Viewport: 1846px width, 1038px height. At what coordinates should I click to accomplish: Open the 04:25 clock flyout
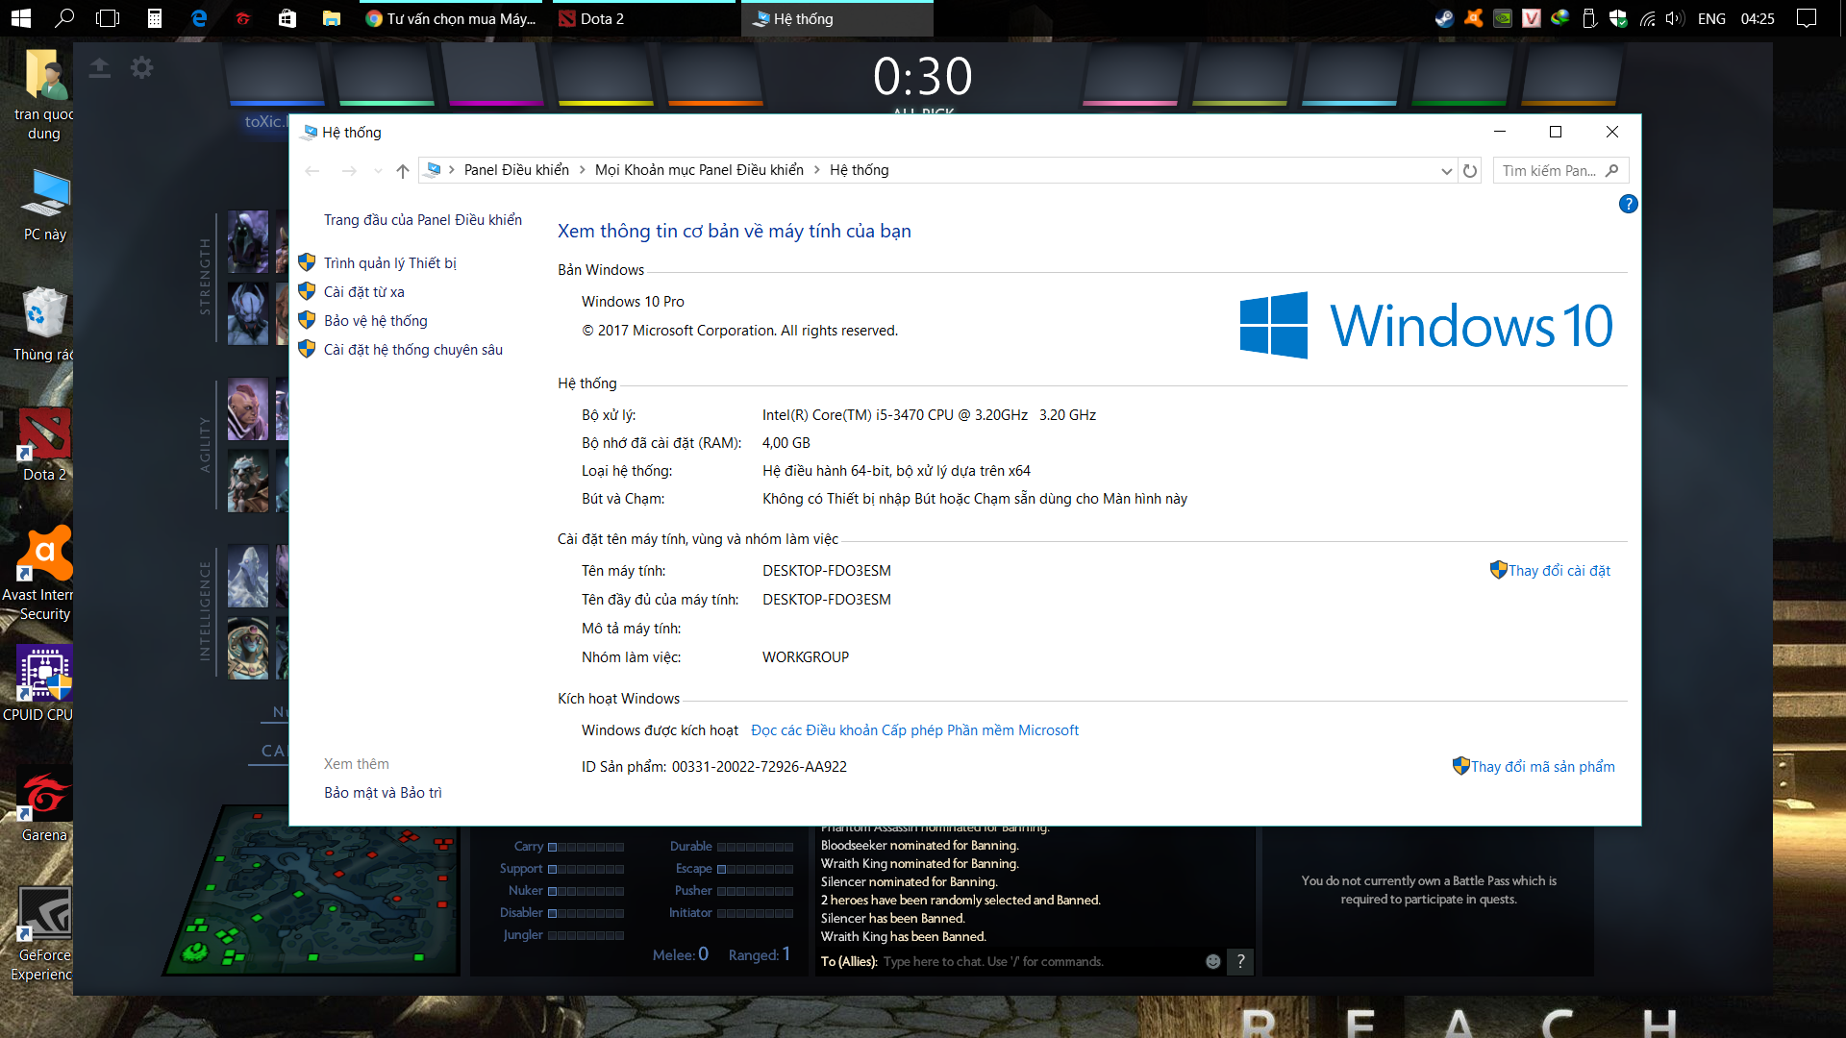(1758, 18)
